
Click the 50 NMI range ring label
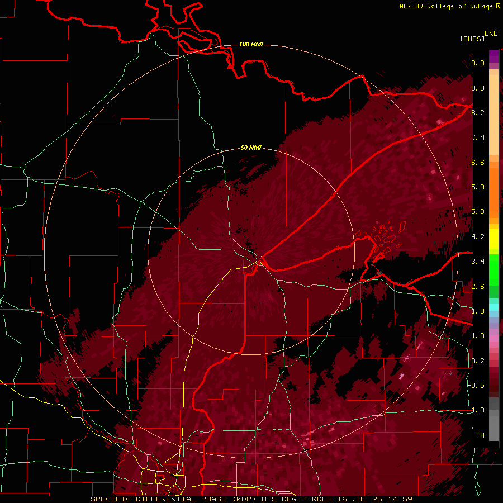pos(251,148)
